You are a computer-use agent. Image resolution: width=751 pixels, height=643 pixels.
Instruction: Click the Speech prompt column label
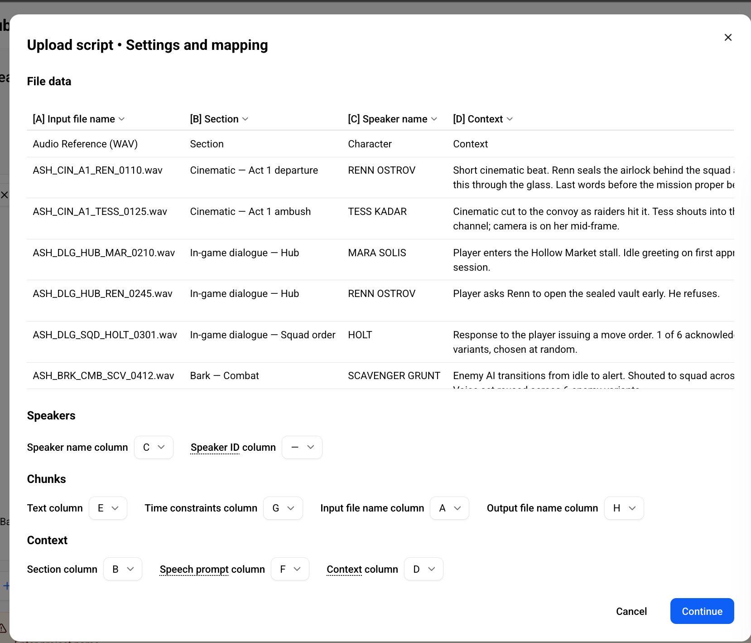pyautogui.click(x=212, y=569)
